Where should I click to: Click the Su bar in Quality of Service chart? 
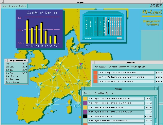55,40
